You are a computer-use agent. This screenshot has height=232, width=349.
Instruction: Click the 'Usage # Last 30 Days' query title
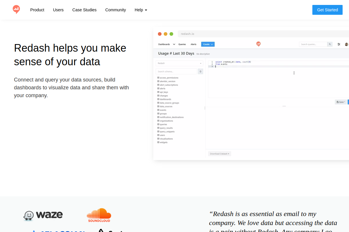click(x=176, y=53)
